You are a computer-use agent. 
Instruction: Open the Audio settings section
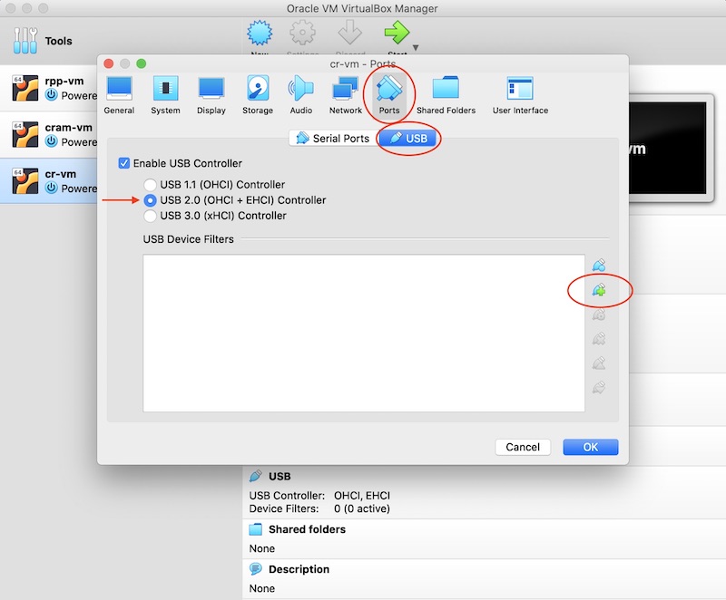300,95
